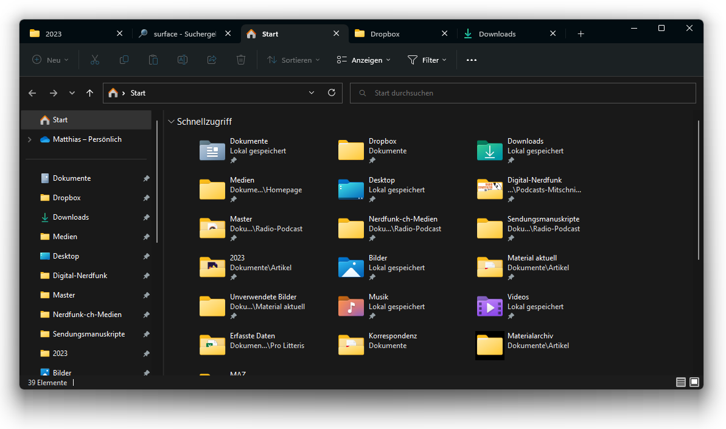Select Start in the navigation pane
Viewport: 726px width, 429px height.
86,120
